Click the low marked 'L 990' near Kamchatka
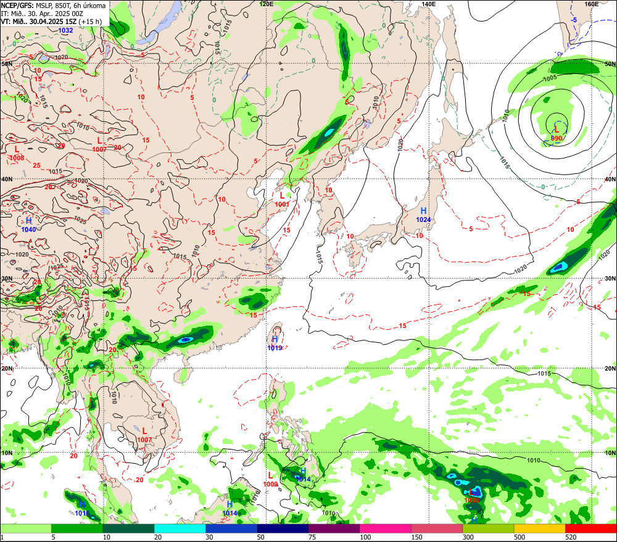 [x=557, y=134]
